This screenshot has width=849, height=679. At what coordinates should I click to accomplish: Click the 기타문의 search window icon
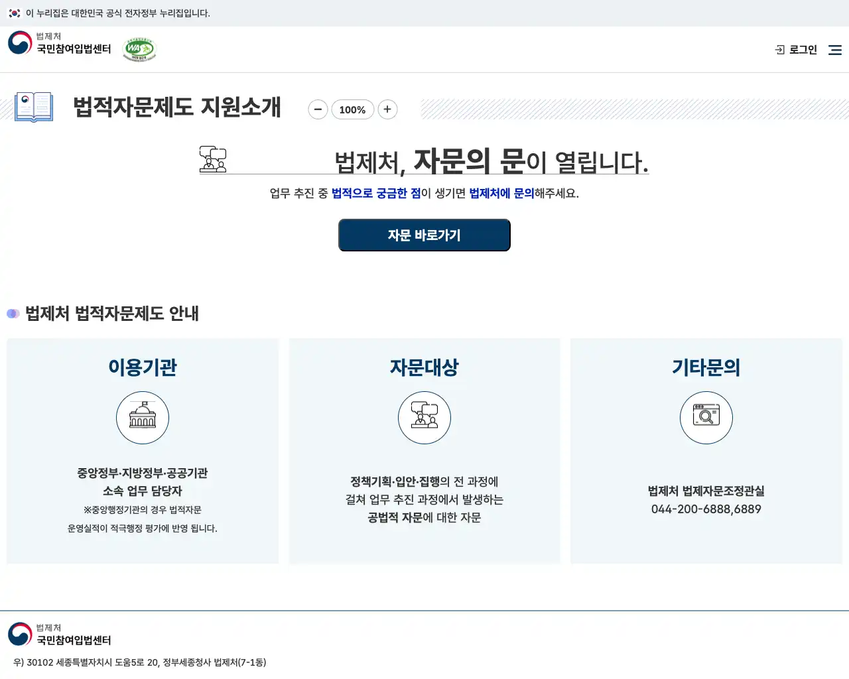(706, 418)
